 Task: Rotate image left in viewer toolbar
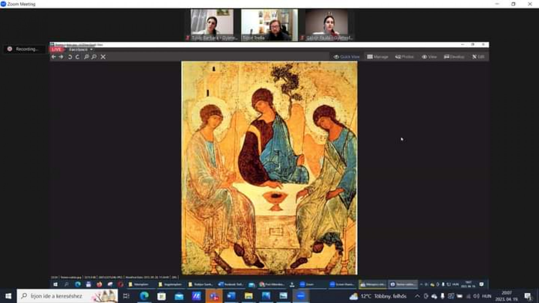(70, 57)
